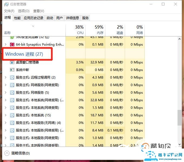This screenshot has height=162, width=184.
Task: Click the 18.7 MB memory value
Action: pos(97,115)
